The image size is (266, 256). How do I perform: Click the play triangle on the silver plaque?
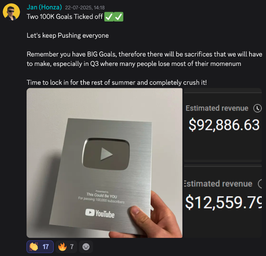click(x=107, y=154)
